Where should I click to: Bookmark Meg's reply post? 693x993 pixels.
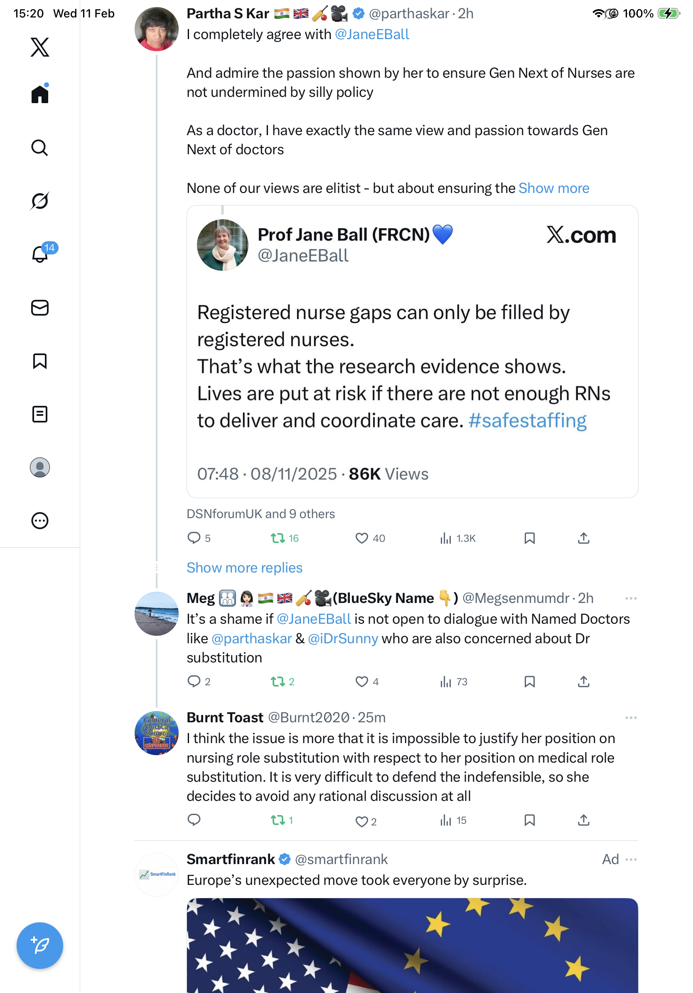(529, 682)
